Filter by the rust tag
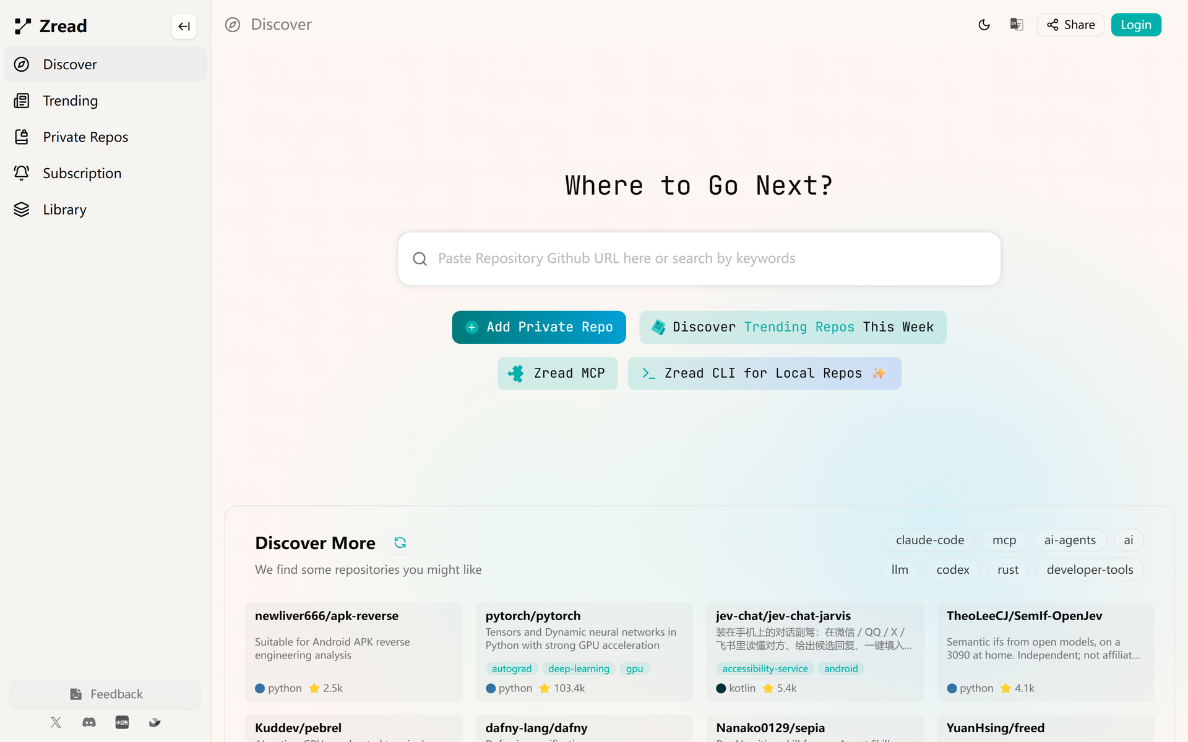This screenshot has width=1188, height=742. (1007, 569)
